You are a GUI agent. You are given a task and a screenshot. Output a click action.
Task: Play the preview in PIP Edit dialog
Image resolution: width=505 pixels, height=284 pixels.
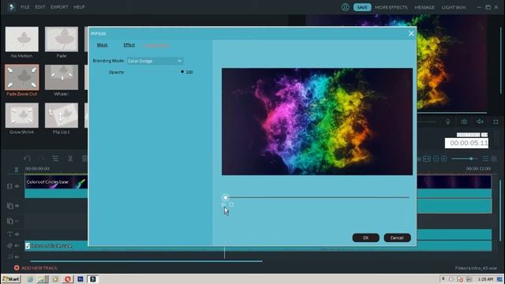pyautogui.click(x=223, y=204)
